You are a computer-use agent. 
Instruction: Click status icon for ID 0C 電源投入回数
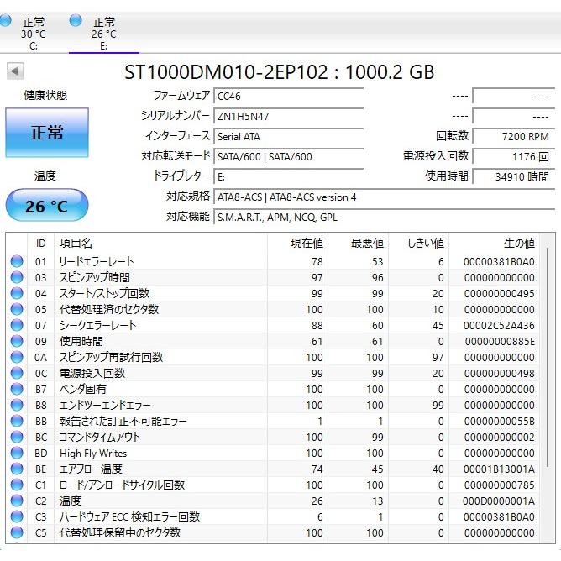(17, 373)
